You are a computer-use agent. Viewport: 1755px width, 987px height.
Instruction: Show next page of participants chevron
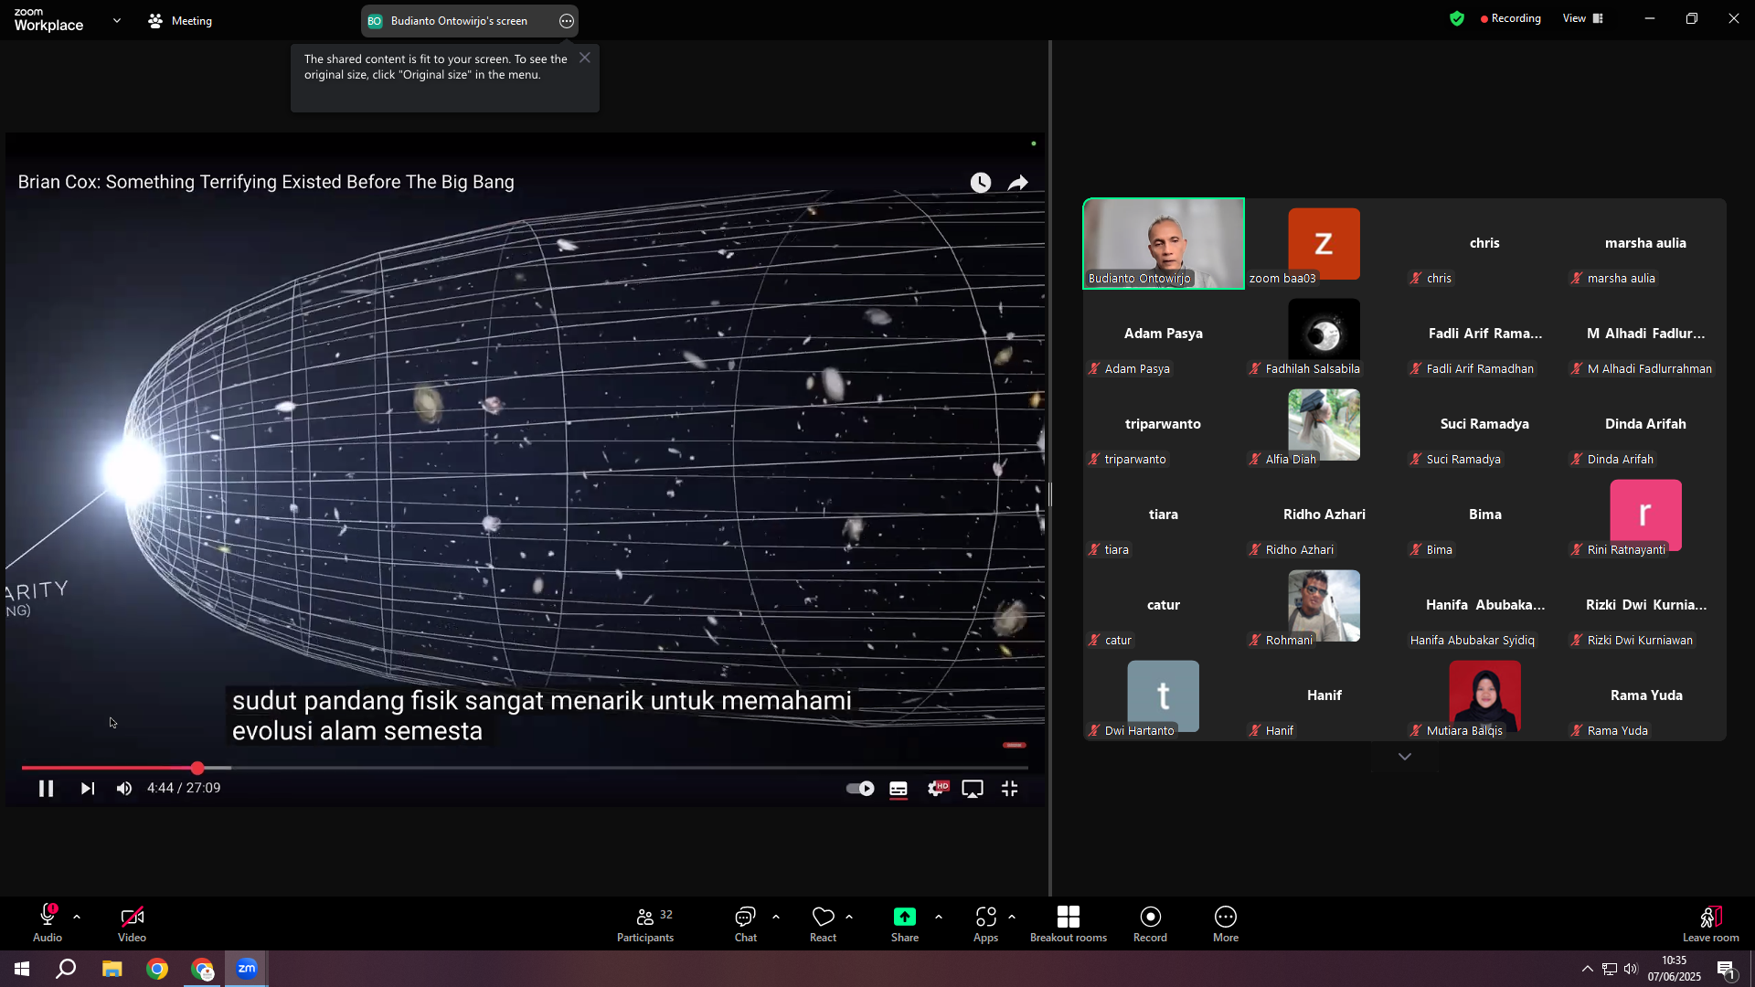[1405, 757]
